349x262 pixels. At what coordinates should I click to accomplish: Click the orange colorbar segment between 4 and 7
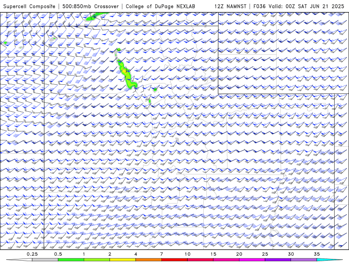click(x=148, y=260)
